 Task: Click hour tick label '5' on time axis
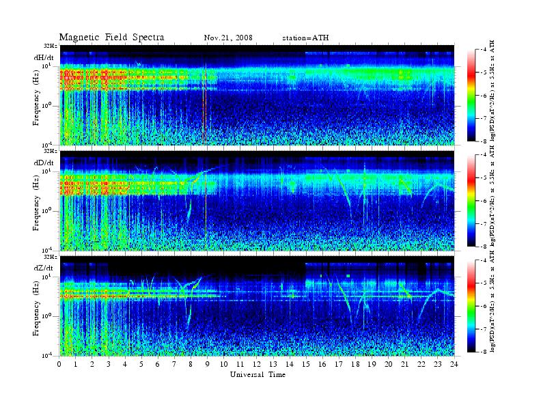pyautogui.click(x=141, y=364)
